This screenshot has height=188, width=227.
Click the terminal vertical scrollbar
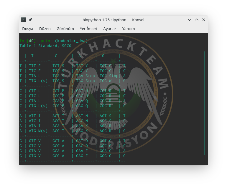(205, 103)
